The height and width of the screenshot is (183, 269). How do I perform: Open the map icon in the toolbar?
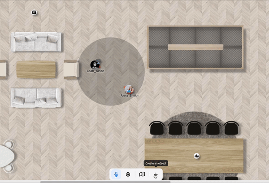pyautogui.click(x=142, y=174)
